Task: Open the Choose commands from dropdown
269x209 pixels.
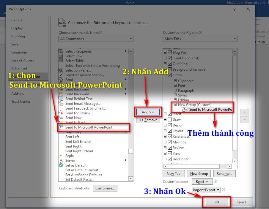Action: click(130, 39)
